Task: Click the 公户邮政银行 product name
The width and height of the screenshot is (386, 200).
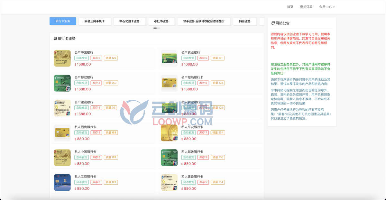Action: 84,77
